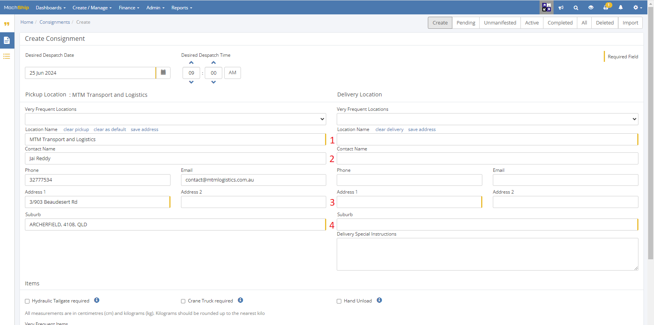
Task: Switch to the Import tab
Action: 630,23
